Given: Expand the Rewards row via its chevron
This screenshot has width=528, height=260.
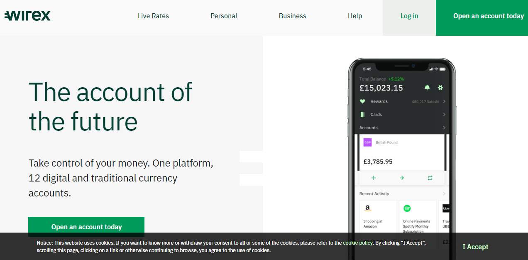Looking at the screenshot, I should click(x=444, y=101).
